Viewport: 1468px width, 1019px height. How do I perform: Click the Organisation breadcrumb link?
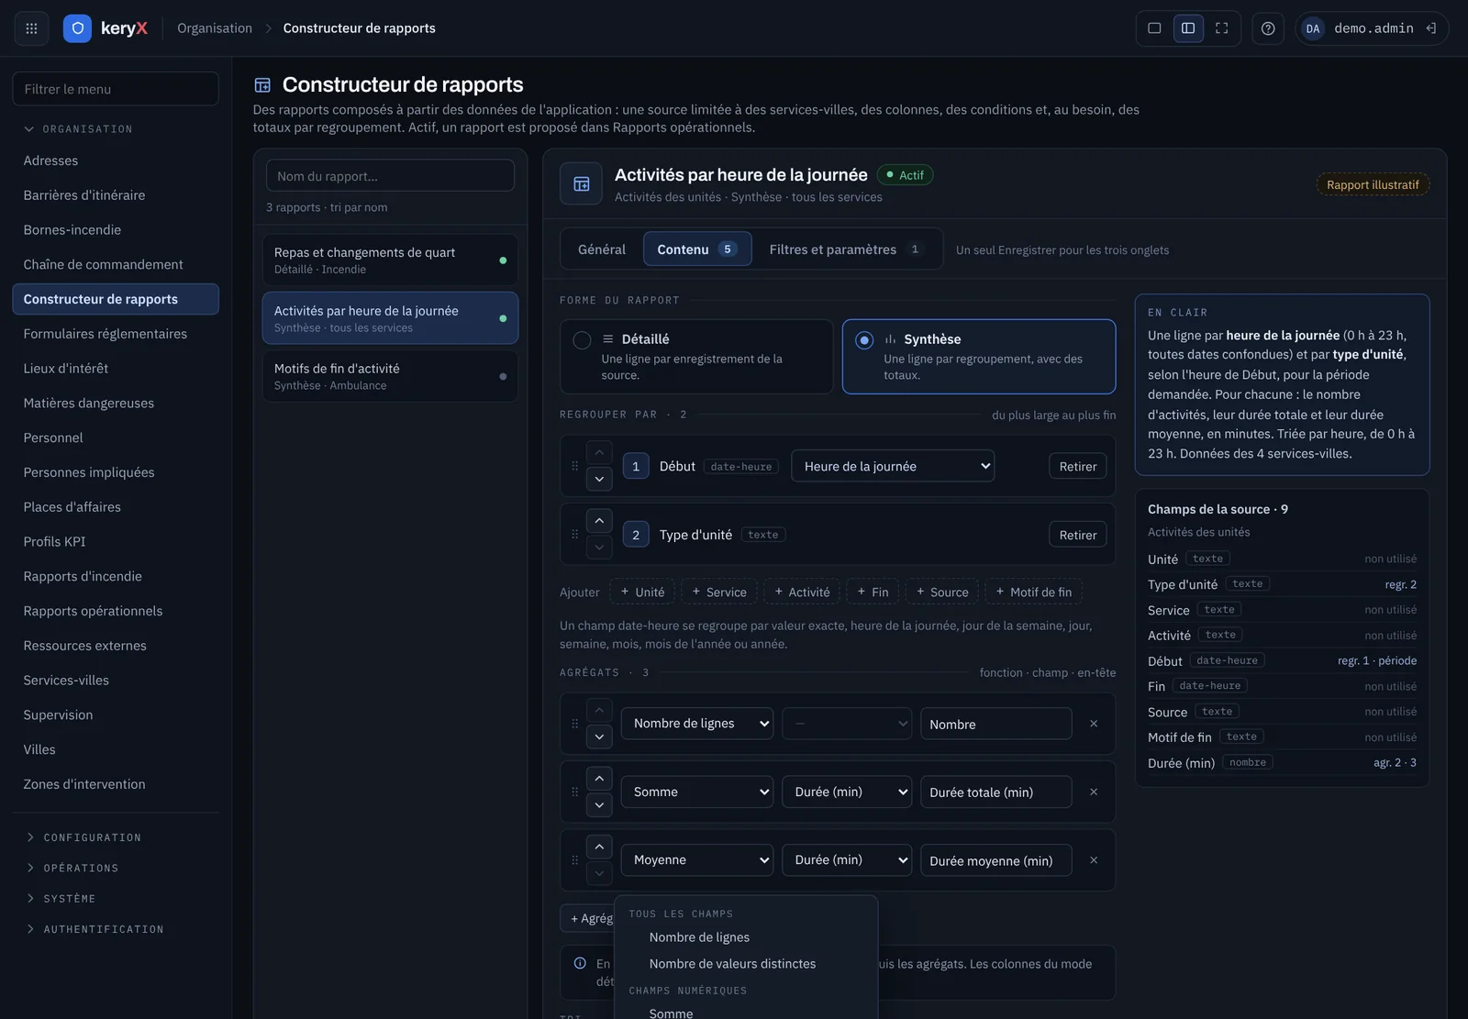coord(215,28)
